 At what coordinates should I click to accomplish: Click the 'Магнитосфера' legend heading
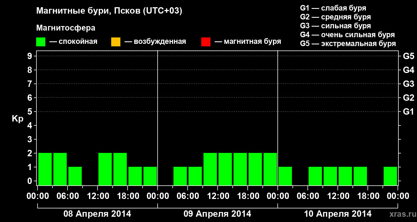click(66, 28)
